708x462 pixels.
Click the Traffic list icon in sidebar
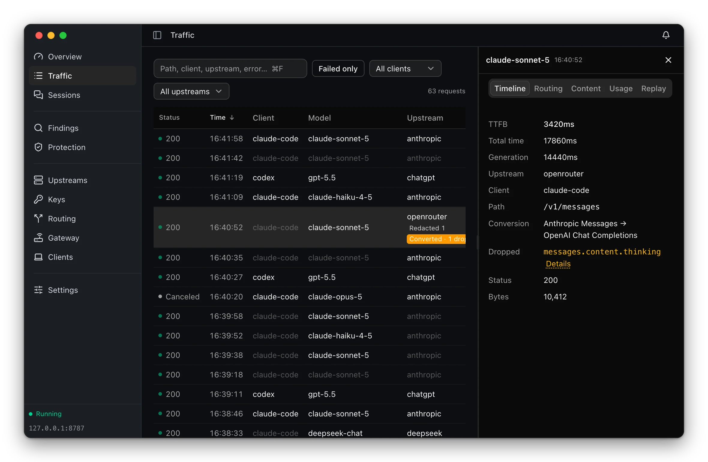coord(38,76)
